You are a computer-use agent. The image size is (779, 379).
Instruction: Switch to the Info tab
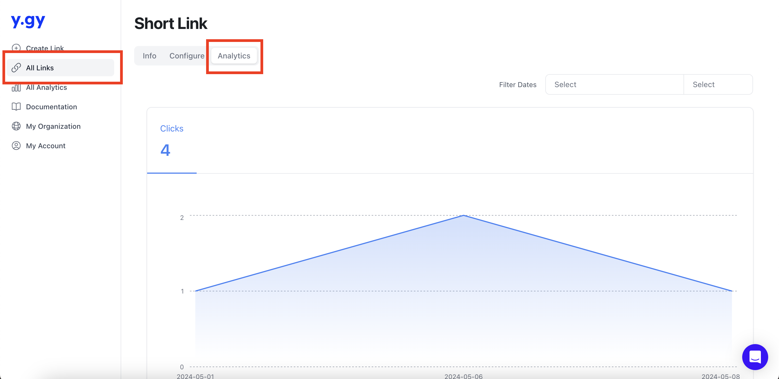point(149,56)
